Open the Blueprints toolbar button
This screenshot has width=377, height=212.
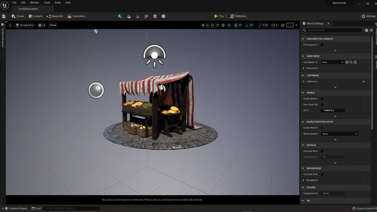pos(55,16)
